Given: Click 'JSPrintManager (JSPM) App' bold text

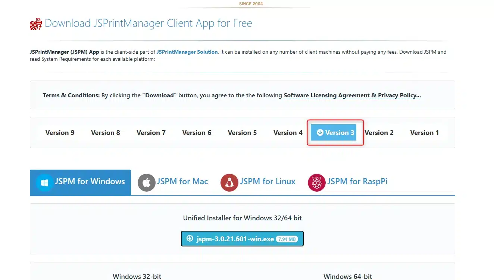Looking at the screenshot, I should [x=65, y=52].
